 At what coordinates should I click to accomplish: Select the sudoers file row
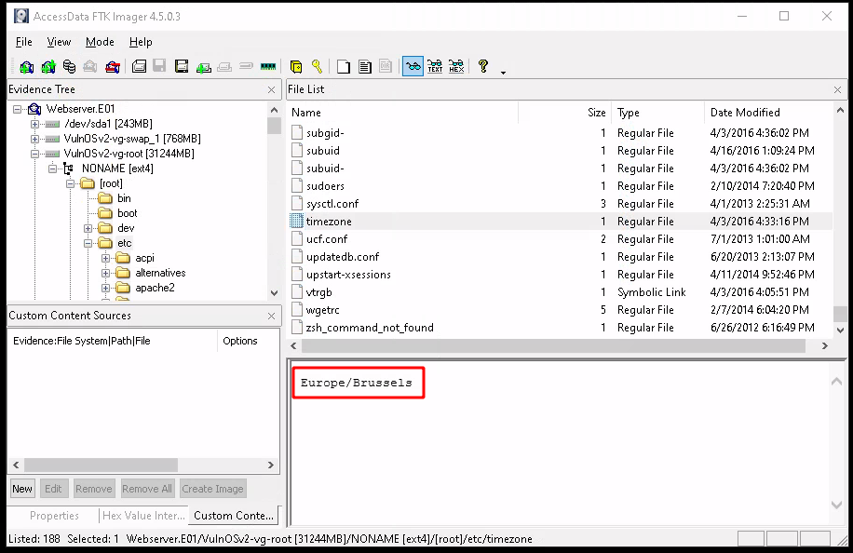point(560,186)
